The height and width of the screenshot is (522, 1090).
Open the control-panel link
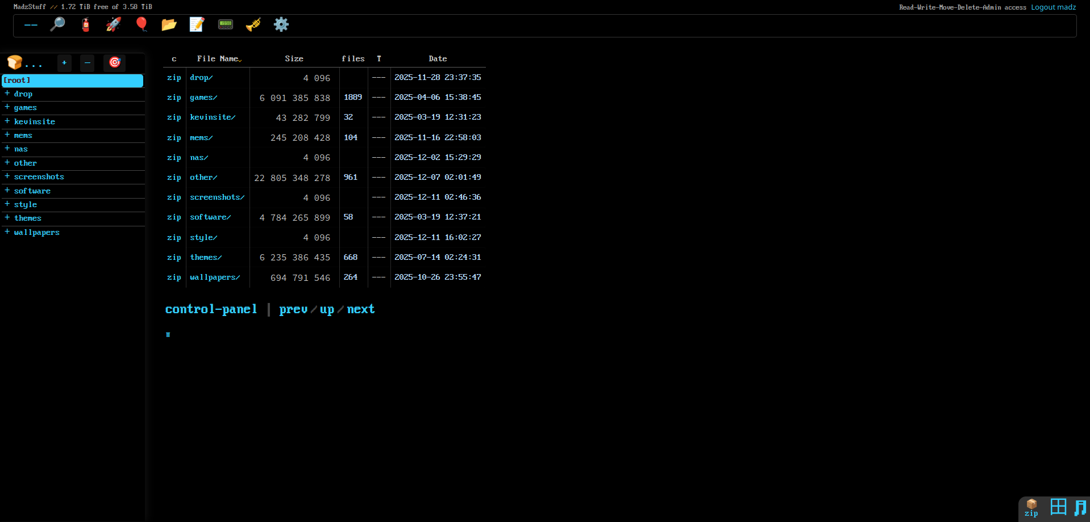pos(211,309)
